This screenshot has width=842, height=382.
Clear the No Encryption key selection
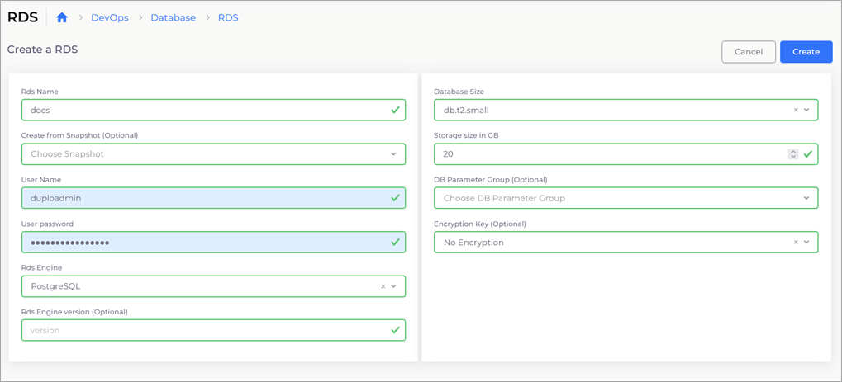coord(796,243)
